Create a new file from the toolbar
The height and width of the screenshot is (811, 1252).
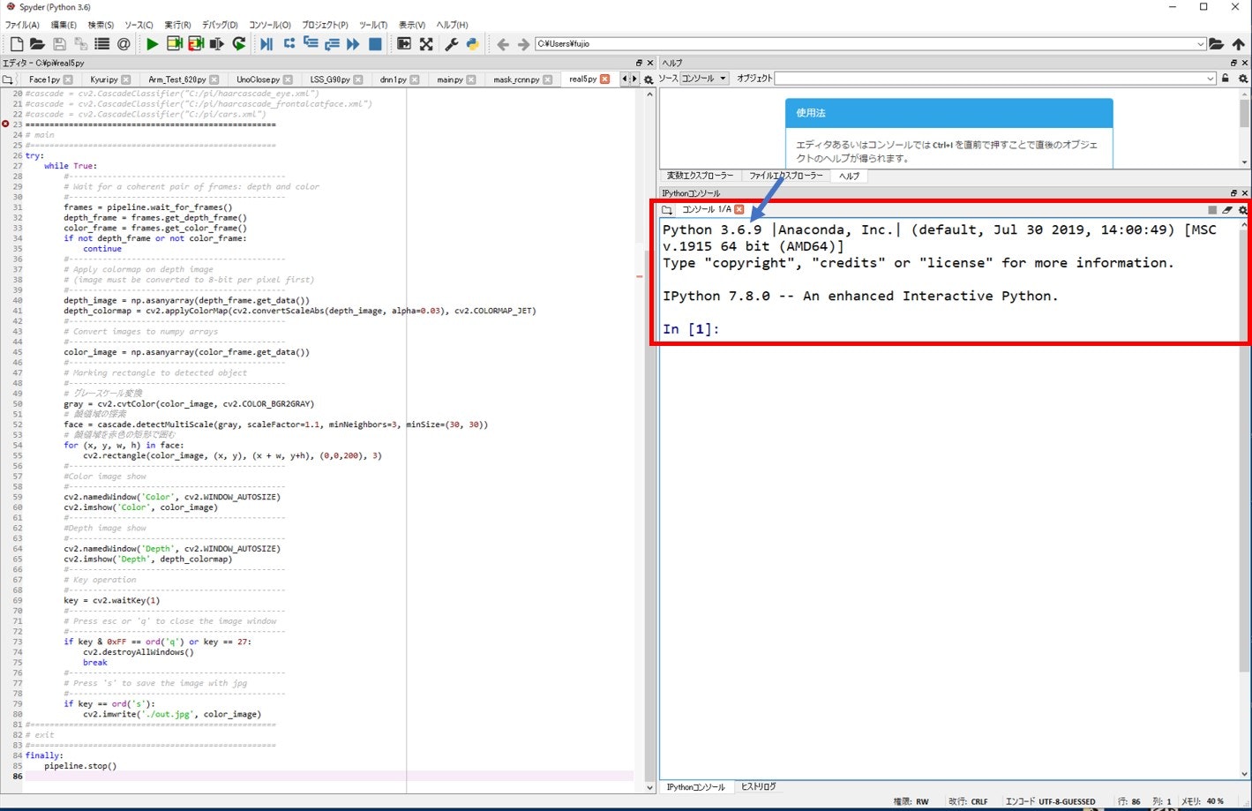tap(16, 44)
